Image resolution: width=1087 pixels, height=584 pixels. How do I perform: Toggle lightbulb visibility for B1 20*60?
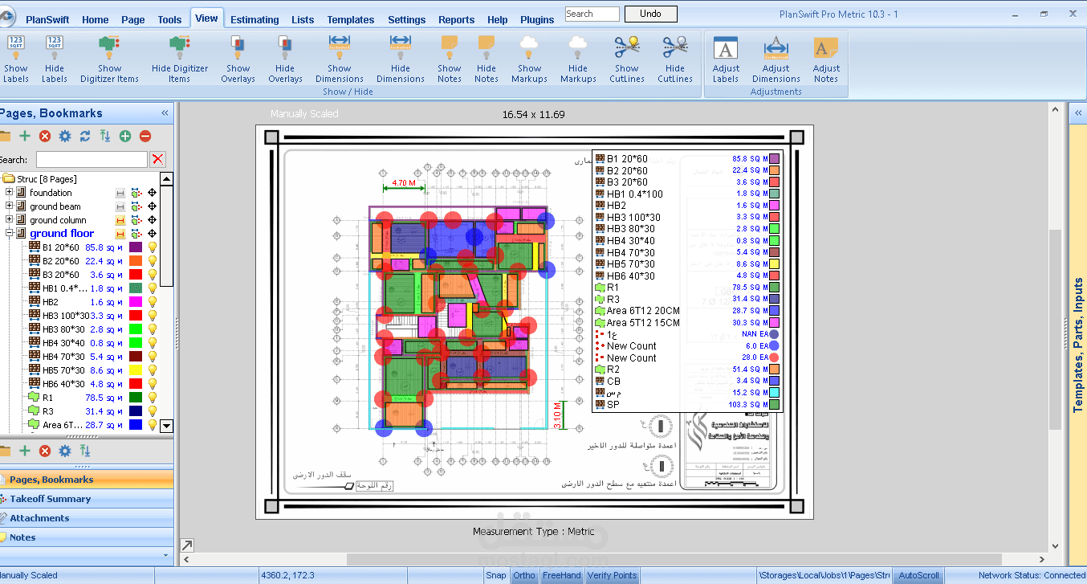(152, 247)
